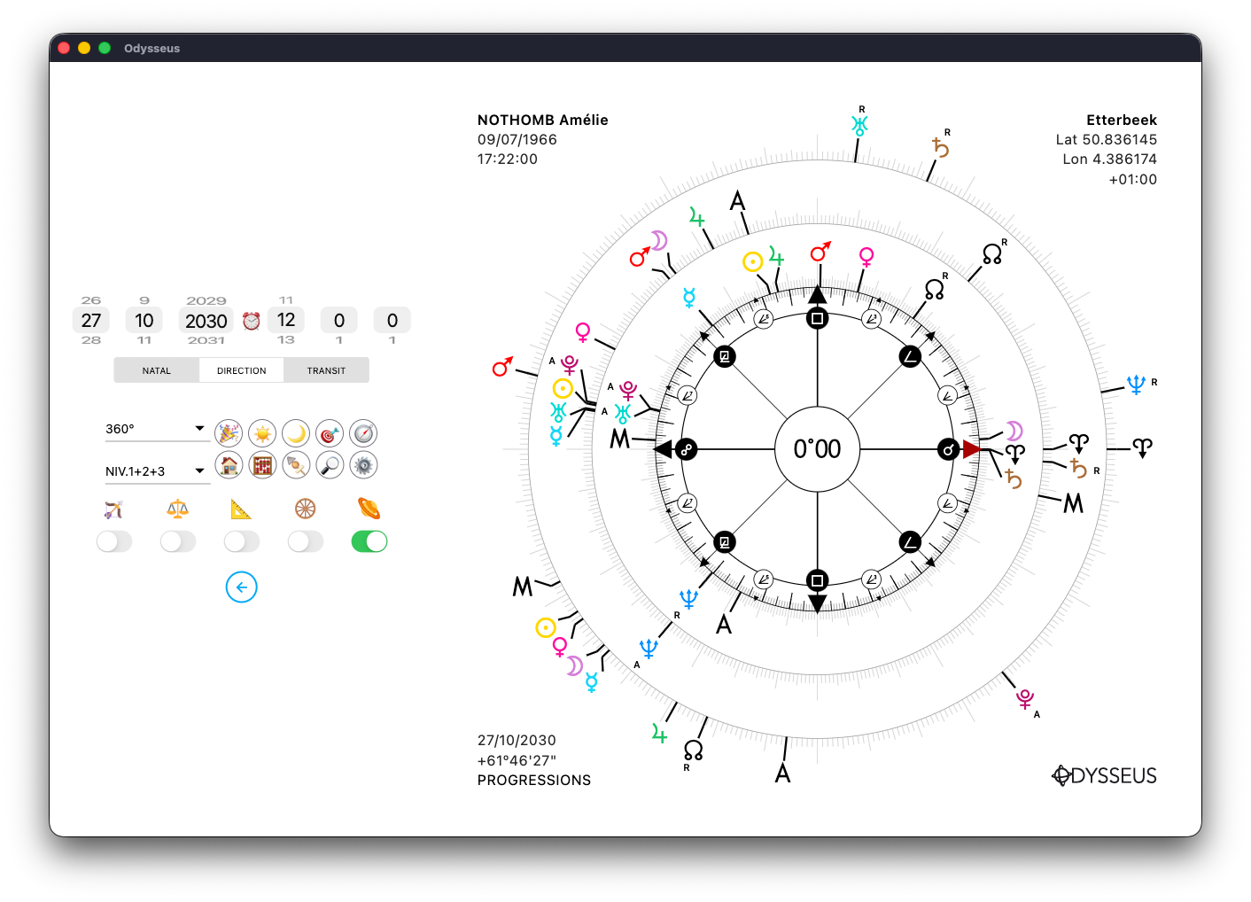Click the party popper icon button
This screenshot has height=902, width=1251.
click(229, 433)
